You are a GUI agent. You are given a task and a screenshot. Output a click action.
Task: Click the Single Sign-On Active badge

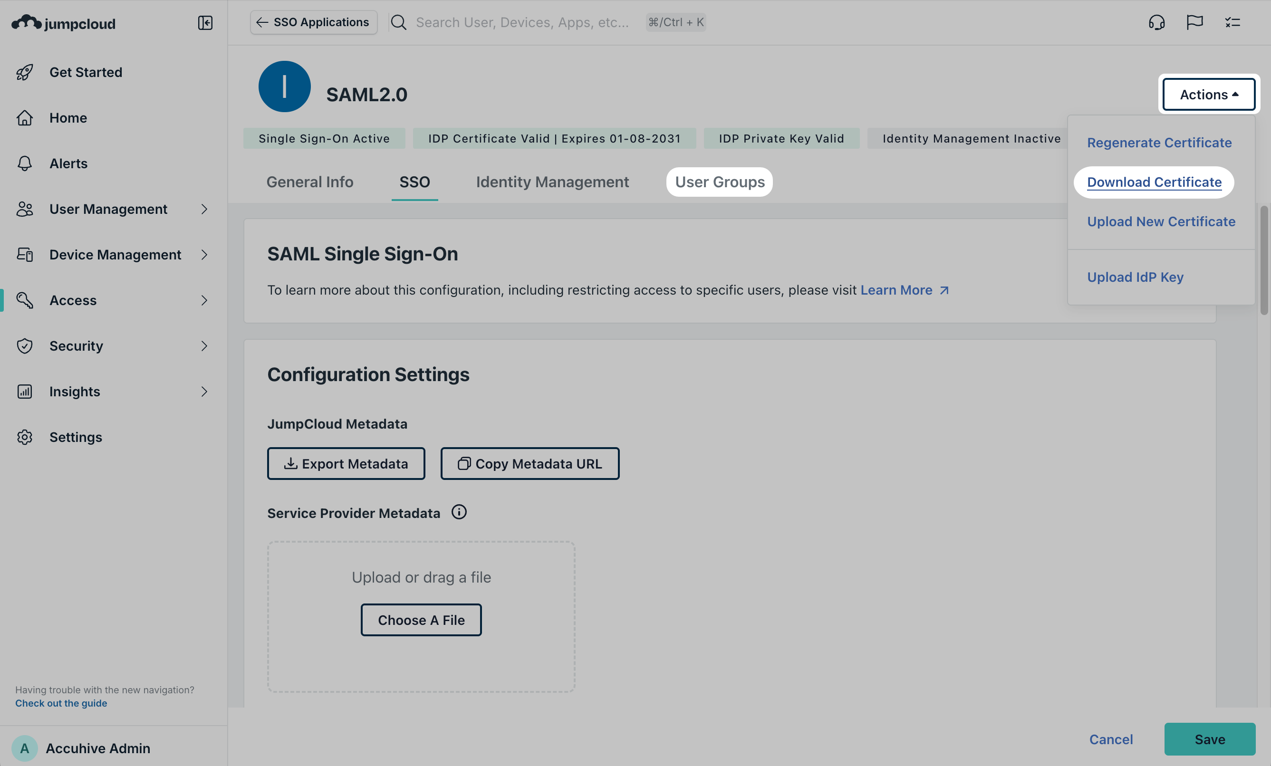click(x=324, y=138)
